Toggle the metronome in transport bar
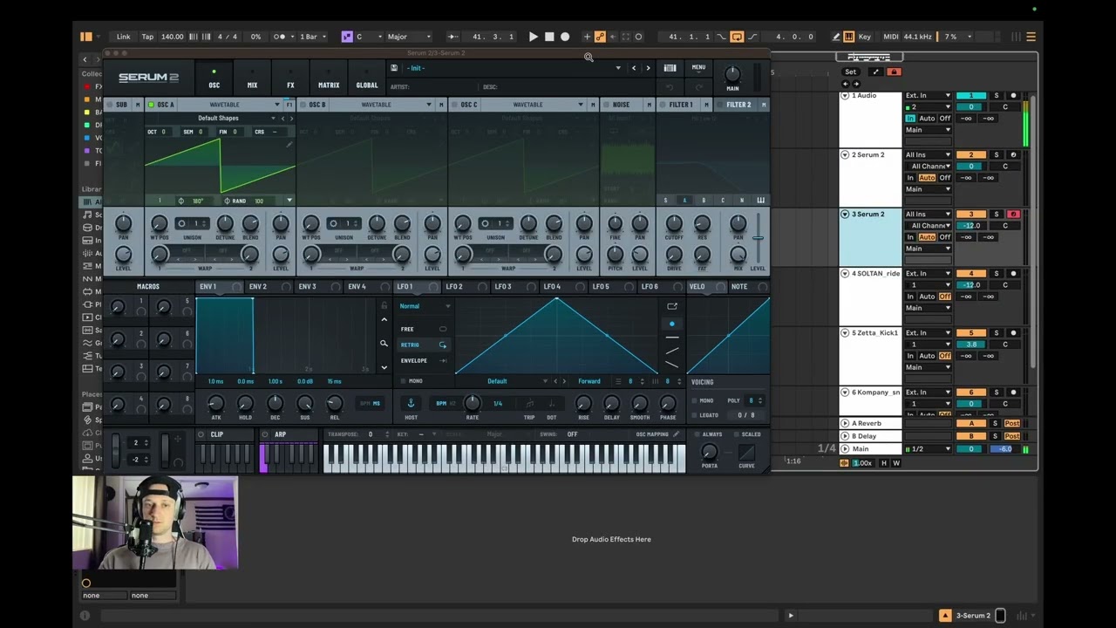The height and width of the screenshot is (628, 1116). tap(281, 37)
